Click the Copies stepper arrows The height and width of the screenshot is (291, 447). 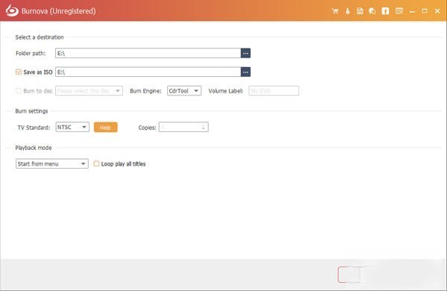coord(203,127)
